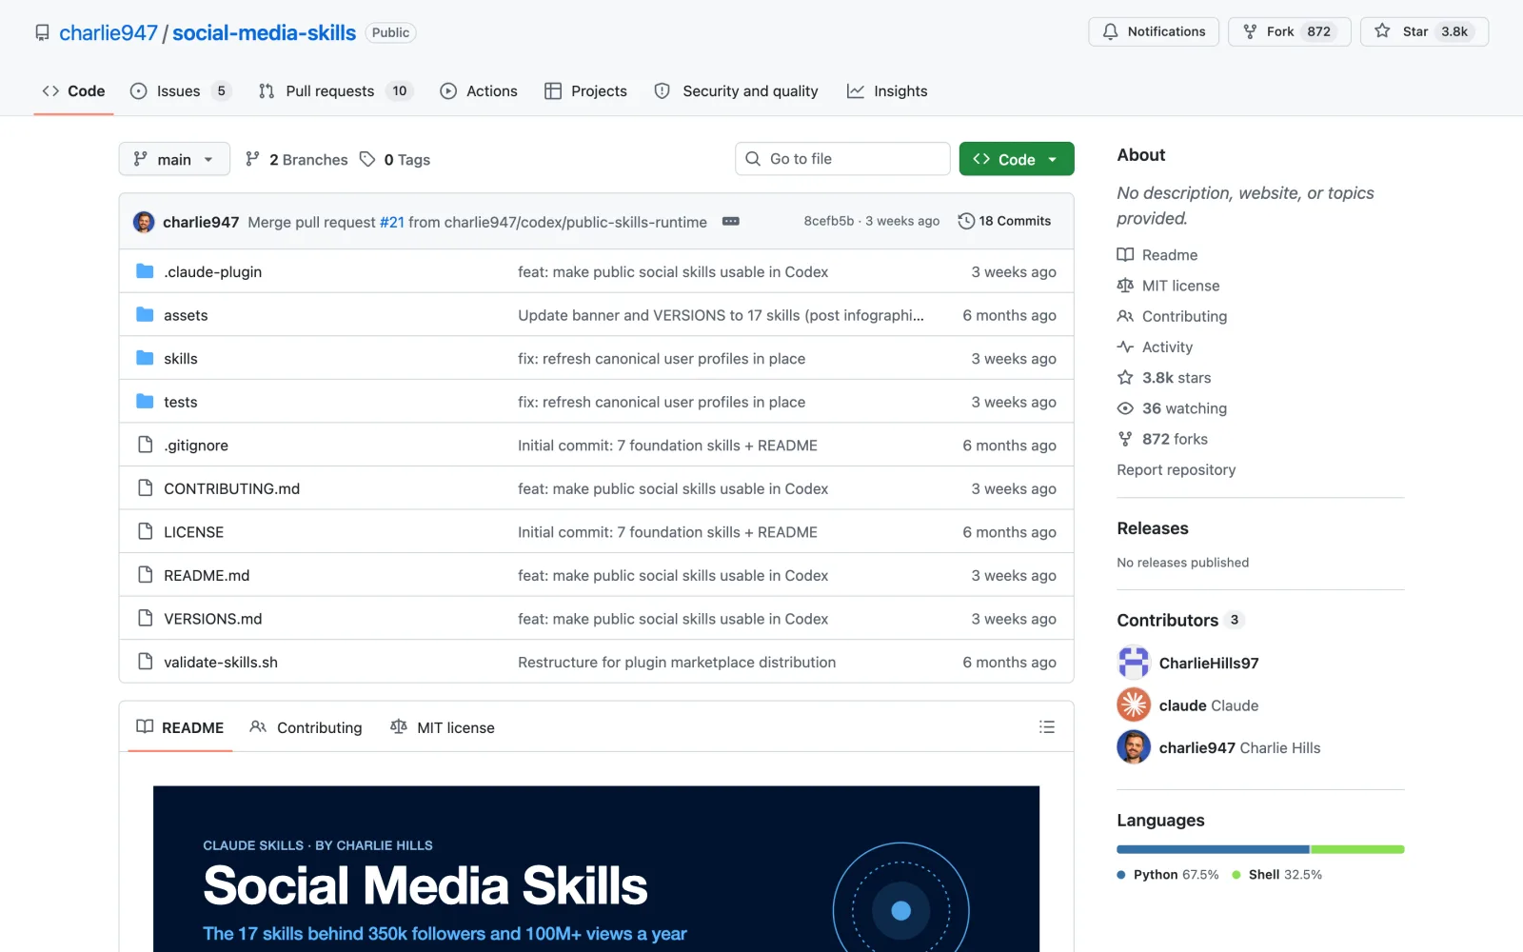
Task: Open the Pull requests tab
Action: [335, 91]
